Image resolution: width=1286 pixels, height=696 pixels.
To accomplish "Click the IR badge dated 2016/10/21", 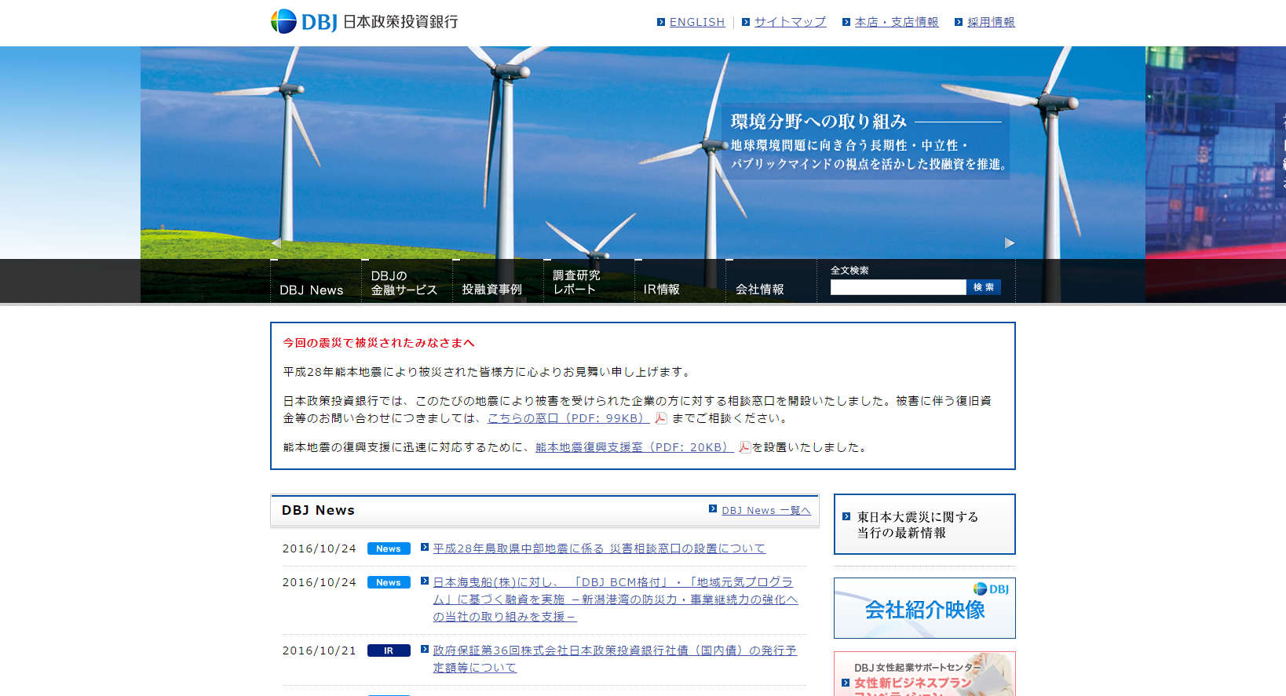I will [389, 651].
